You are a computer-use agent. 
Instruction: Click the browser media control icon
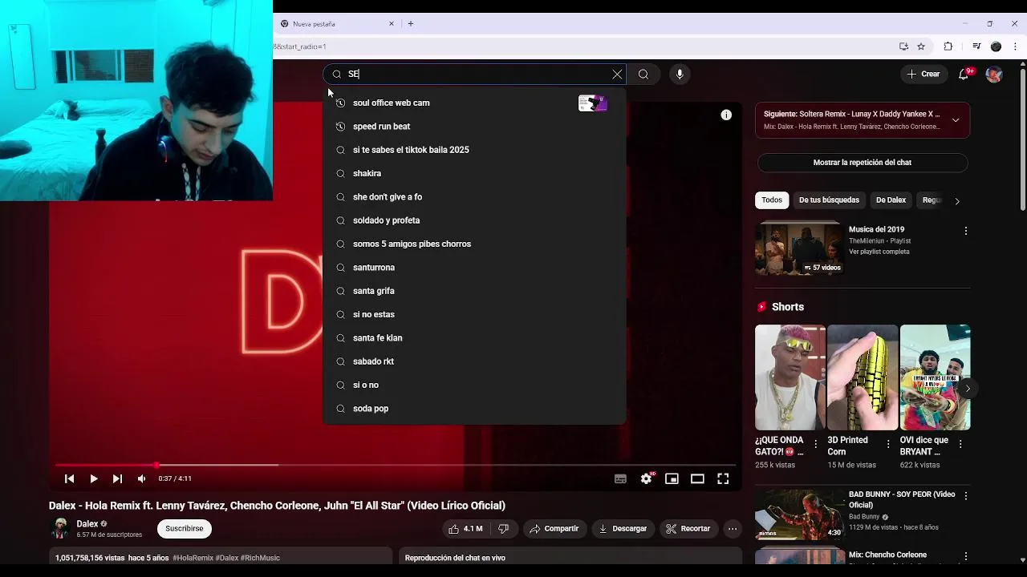[x=976, y=46]
